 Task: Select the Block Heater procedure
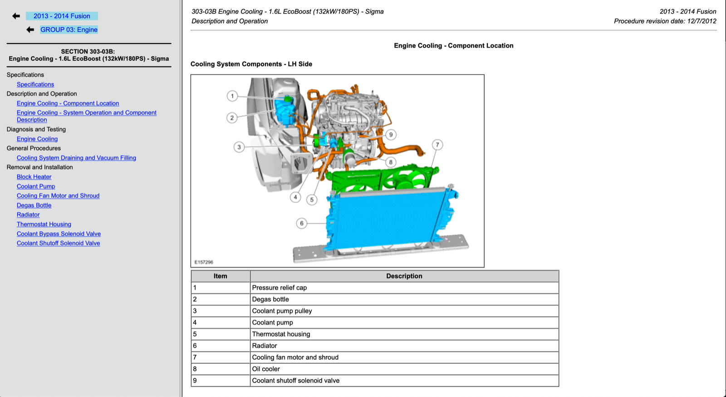tap(34, 177)
